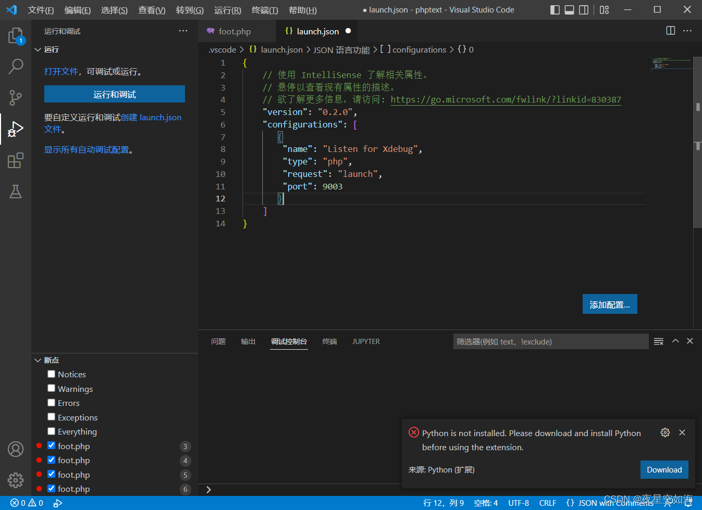Open the Extensions view icon
The height and width of the screenshot is (510, 702).
pyautogui.click(x=16, y=160)
